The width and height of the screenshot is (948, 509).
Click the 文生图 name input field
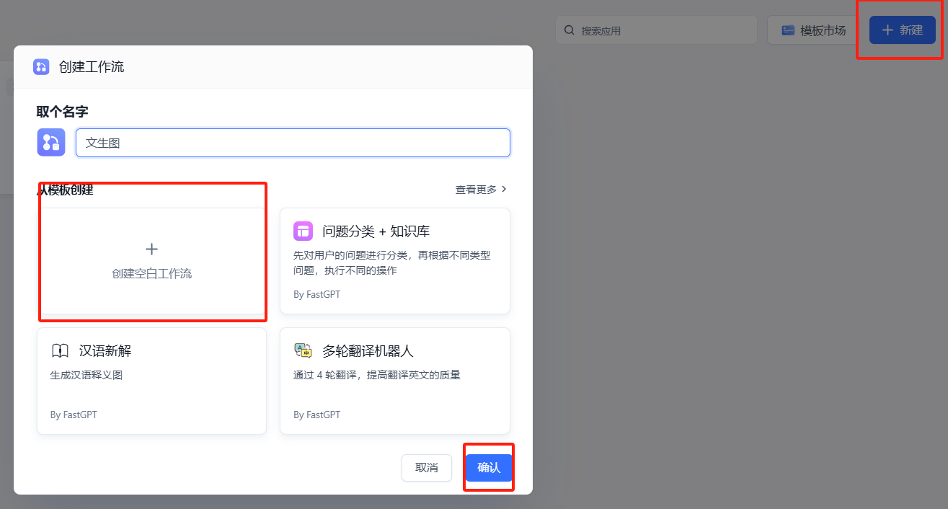pos(293,142)
